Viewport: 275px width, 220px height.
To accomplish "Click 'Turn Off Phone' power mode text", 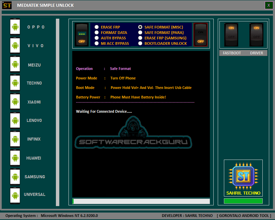I will coord(123,78).
